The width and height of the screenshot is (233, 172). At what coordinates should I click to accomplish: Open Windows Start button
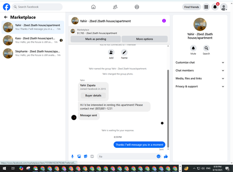(4, 168)
